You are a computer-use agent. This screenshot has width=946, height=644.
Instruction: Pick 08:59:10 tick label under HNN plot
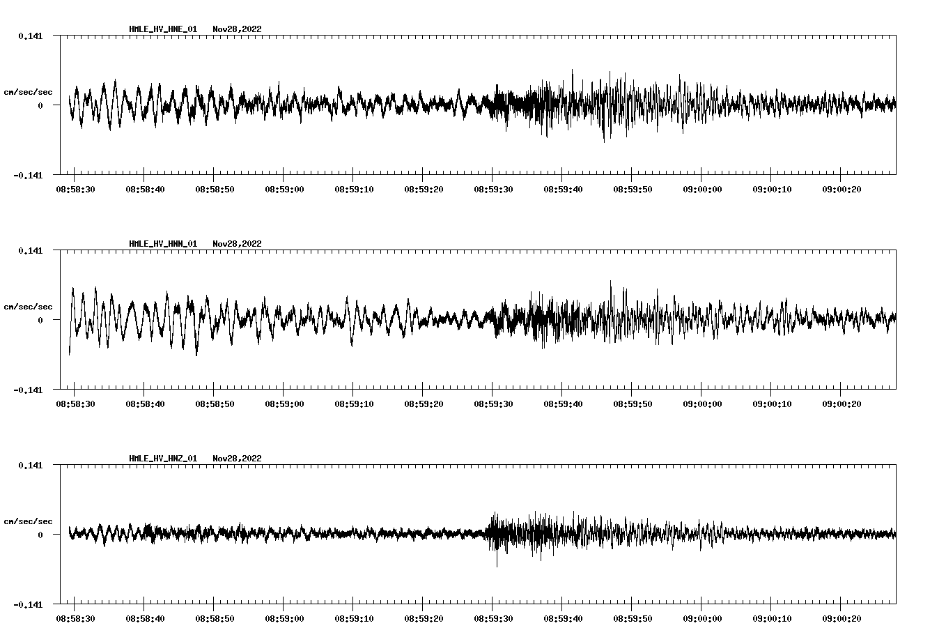354,404
